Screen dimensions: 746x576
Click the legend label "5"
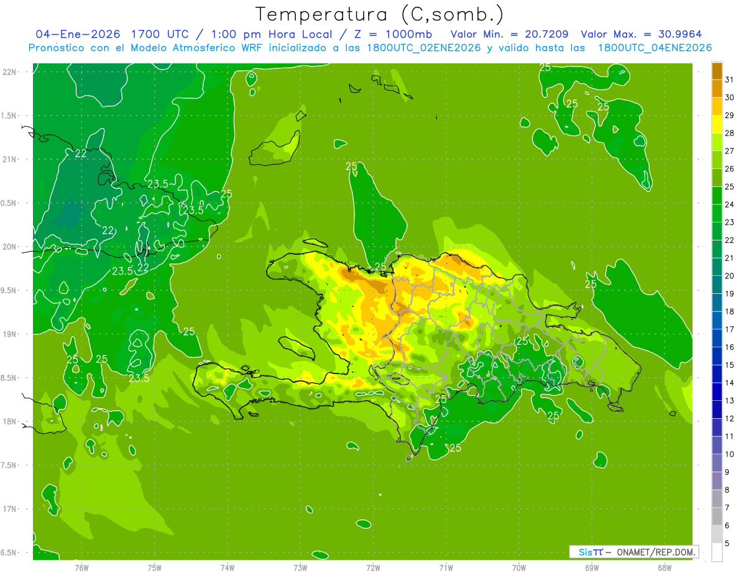727,544
